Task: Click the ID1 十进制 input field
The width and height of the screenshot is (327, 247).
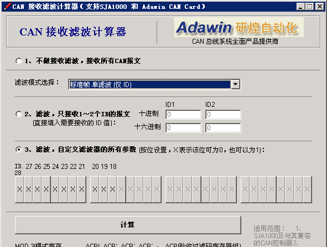Action: click(183, 115)
